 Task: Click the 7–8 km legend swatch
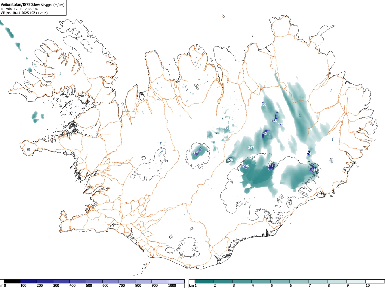point(319,281)
